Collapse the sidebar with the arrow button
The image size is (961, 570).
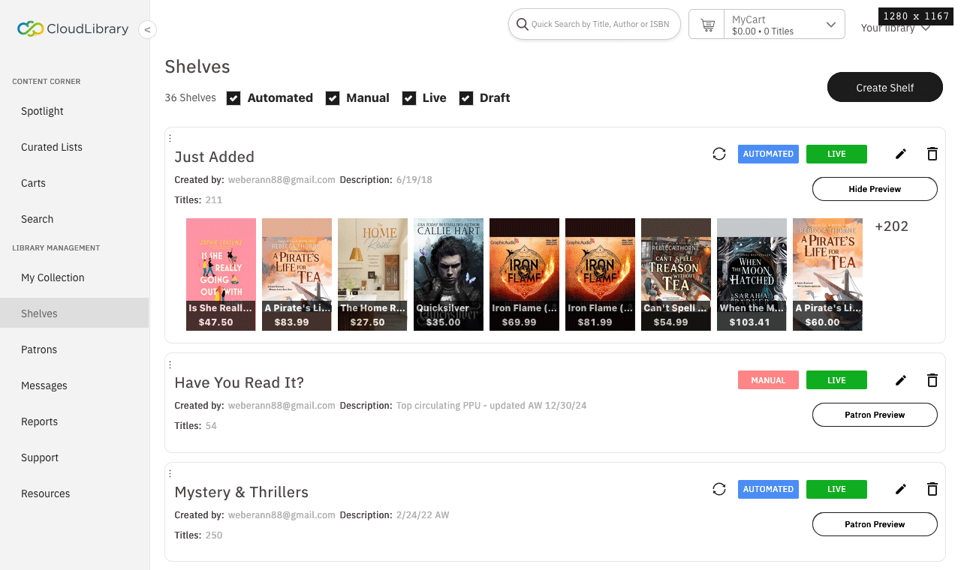click(147, 29)
